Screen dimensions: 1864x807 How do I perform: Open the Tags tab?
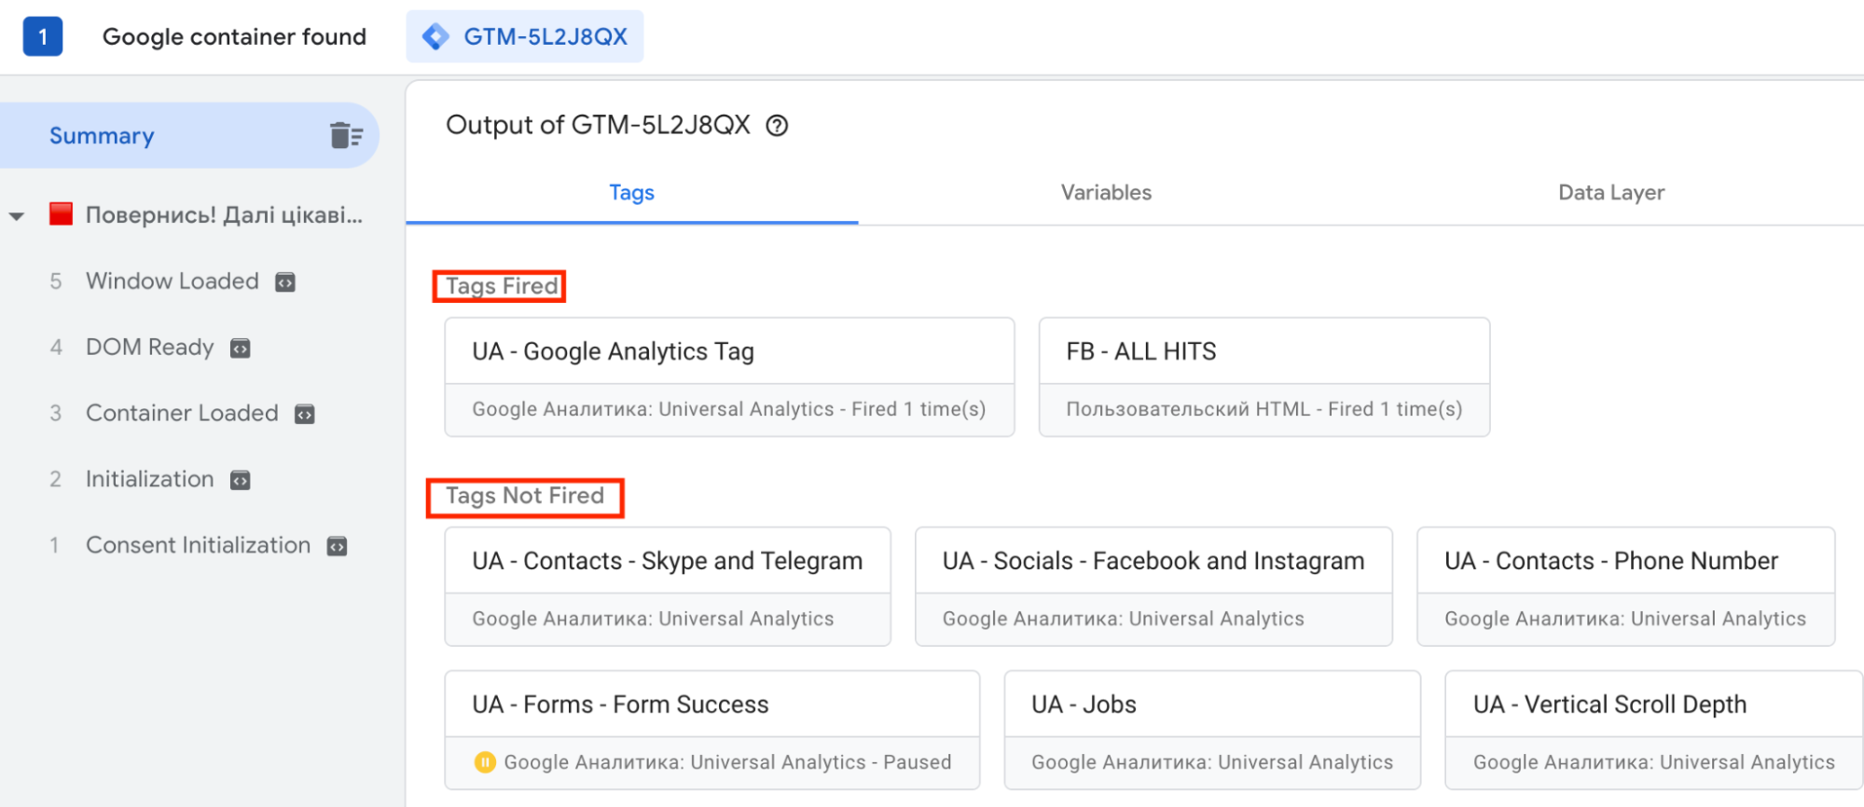tap(631, 193)
